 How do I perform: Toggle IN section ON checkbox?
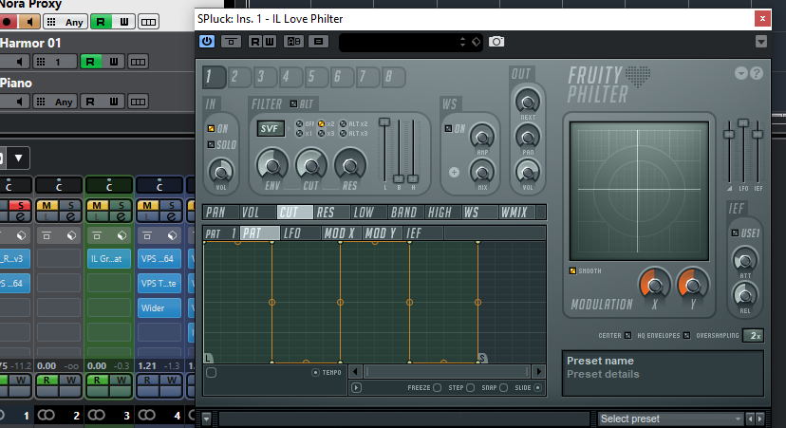click(x=211, y=129)
